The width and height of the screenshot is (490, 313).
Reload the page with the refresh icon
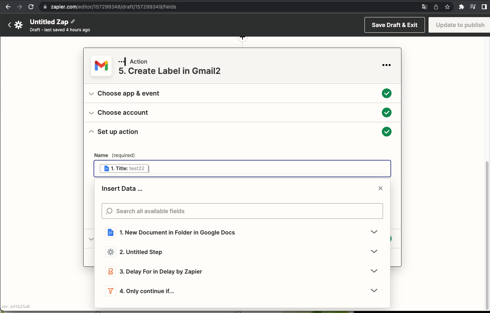pos(31,7)
